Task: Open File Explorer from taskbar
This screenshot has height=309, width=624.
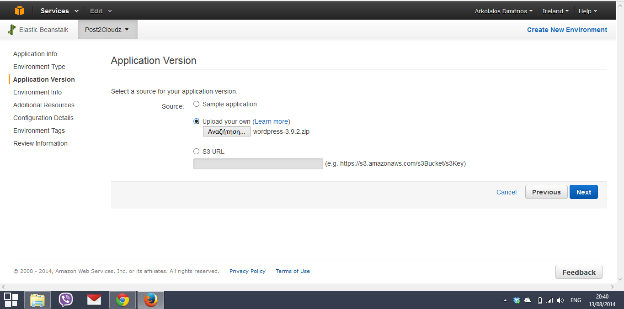Action: [x=37, y=300]
